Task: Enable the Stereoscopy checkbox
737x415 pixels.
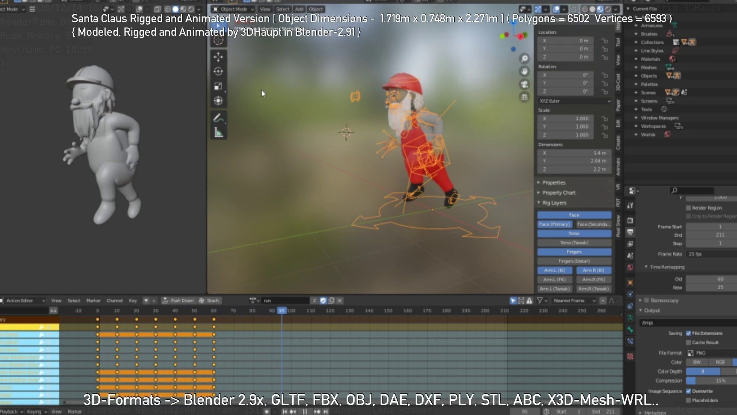Action: click(646, 300)
